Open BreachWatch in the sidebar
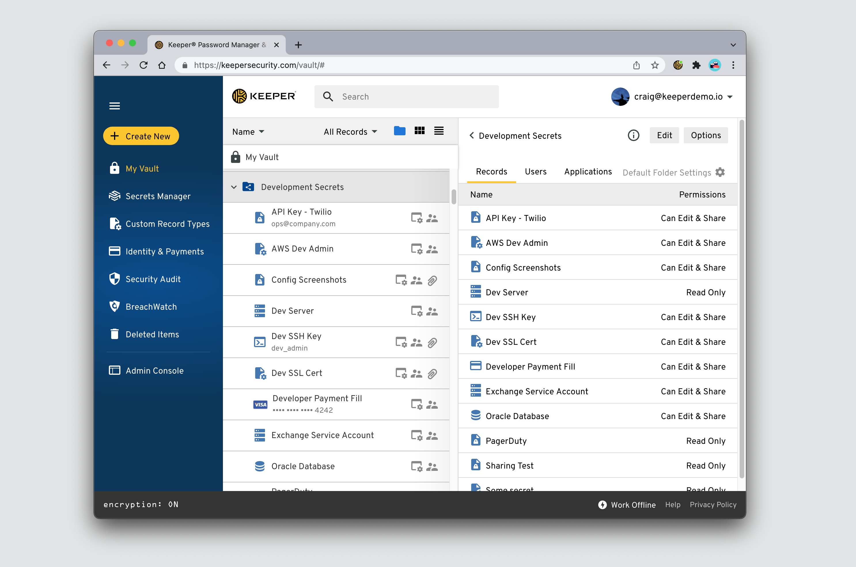Screen dimensions: 856x567 (151, 306)
